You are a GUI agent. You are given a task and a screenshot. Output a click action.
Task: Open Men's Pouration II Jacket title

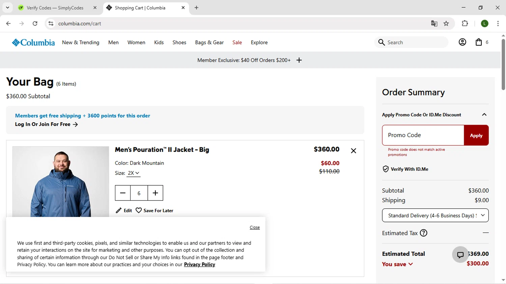click(162, 150)
